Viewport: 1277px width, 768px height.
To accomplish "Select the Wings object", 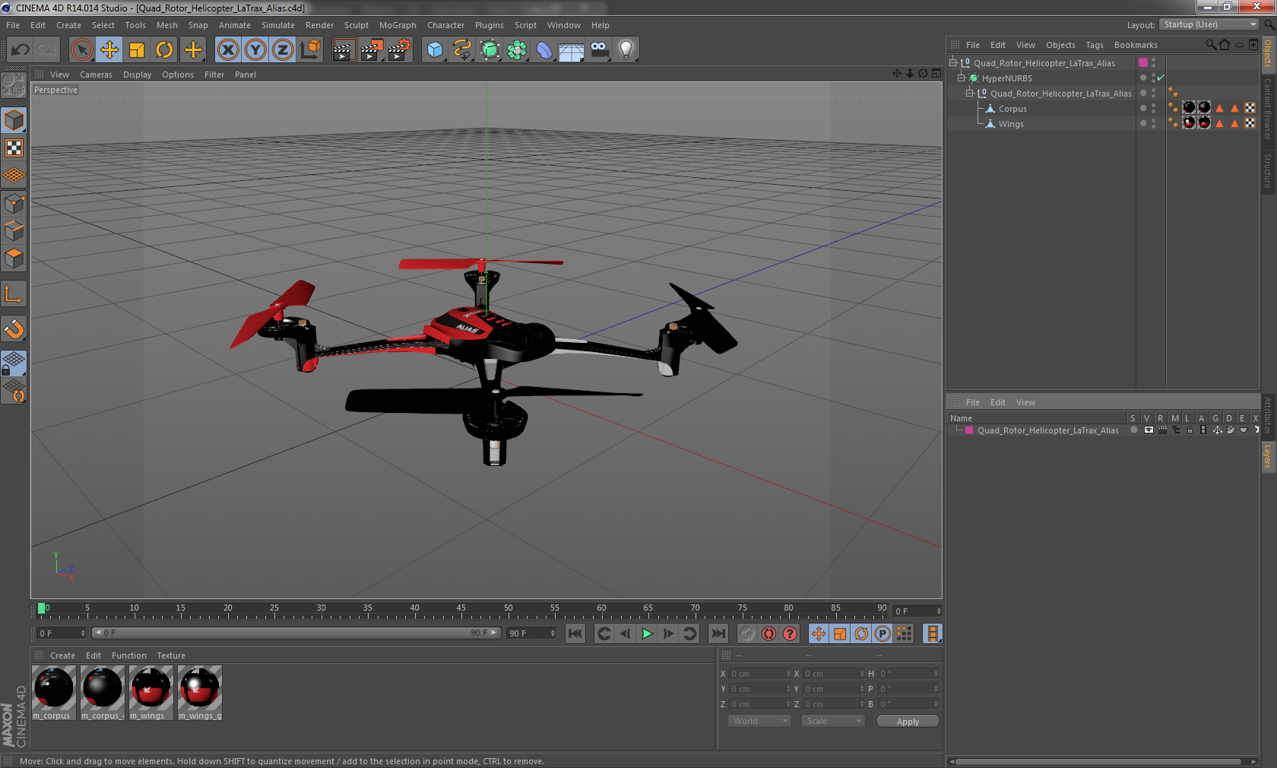I will tap(1010, 124).
